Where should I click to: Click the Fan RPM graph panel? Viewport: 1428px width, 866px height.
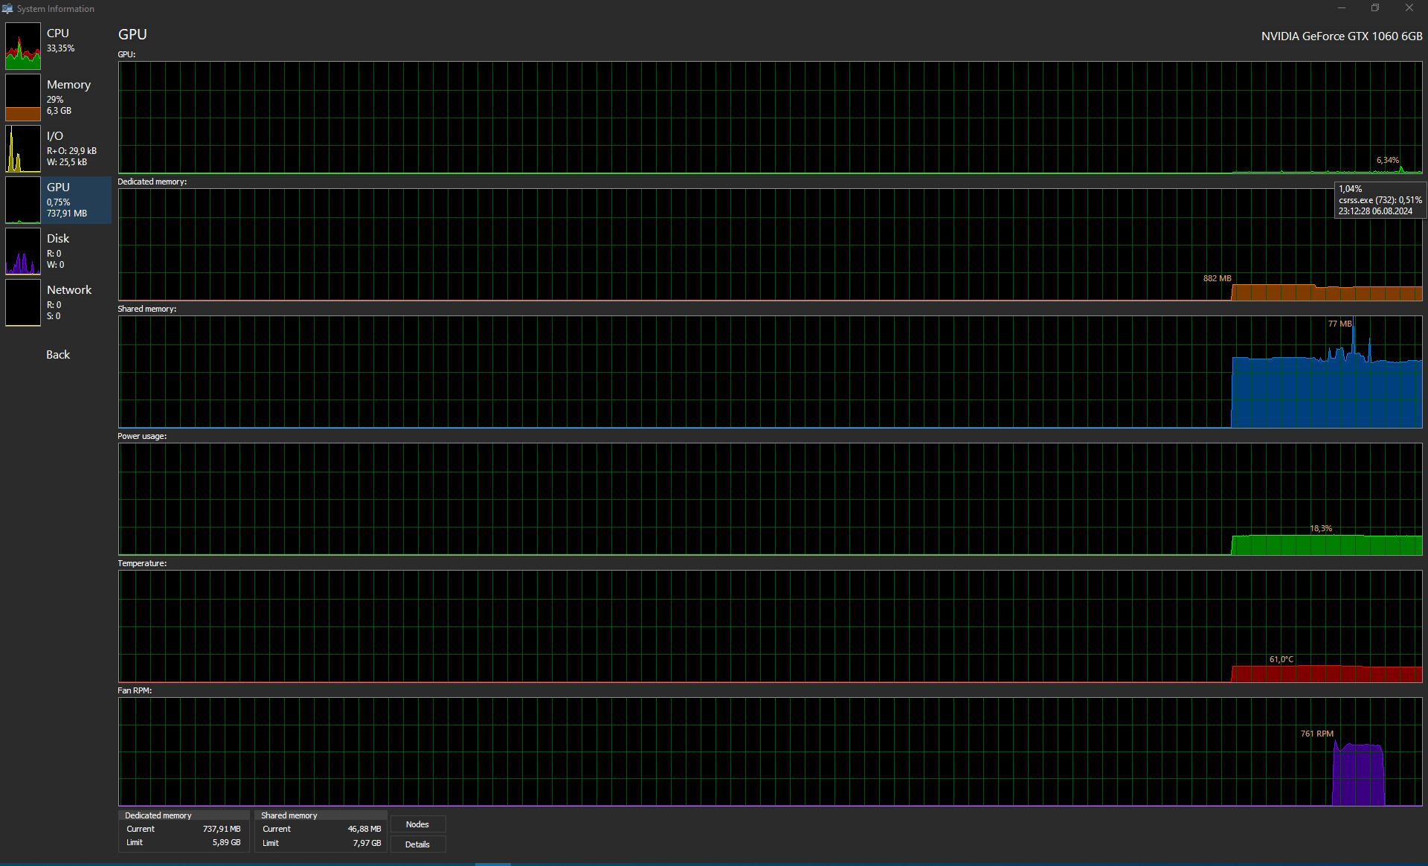tap(770, 752)
